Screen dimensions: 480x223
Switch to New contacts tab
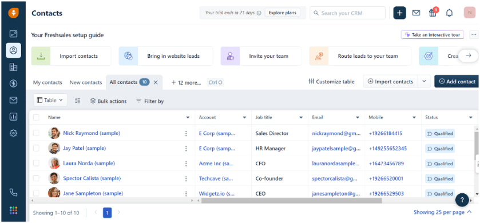click(86, 82)
